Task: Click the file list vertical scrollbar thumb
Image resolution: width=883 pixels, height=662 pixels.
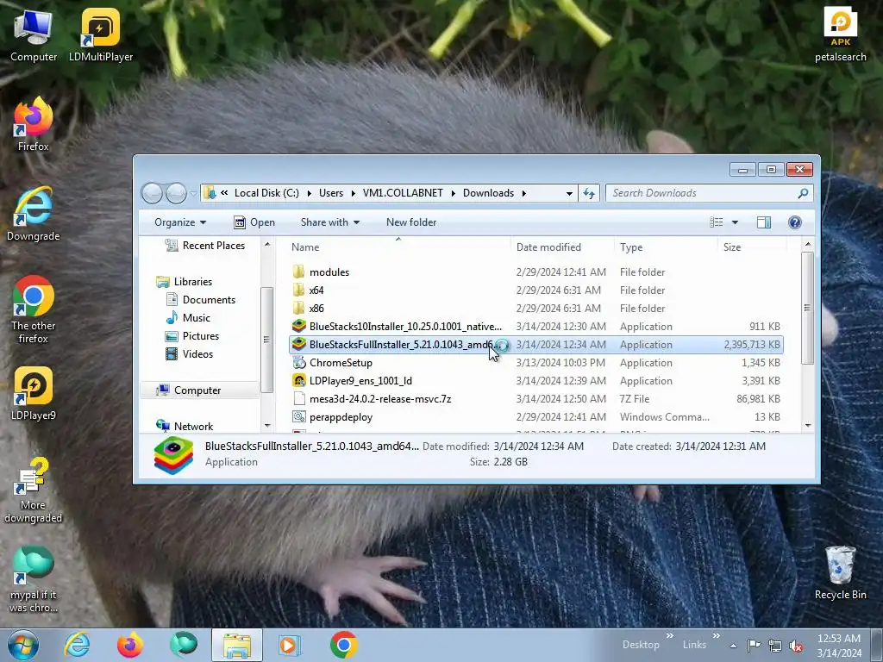Action: (807, 308)
